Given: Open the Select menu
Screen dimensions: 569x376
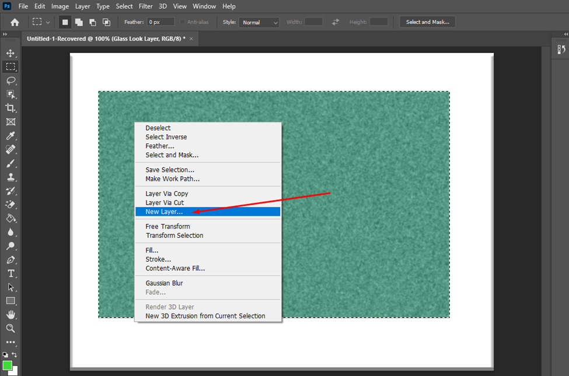Looking at the screenshot, I should [x=124, y=6].
